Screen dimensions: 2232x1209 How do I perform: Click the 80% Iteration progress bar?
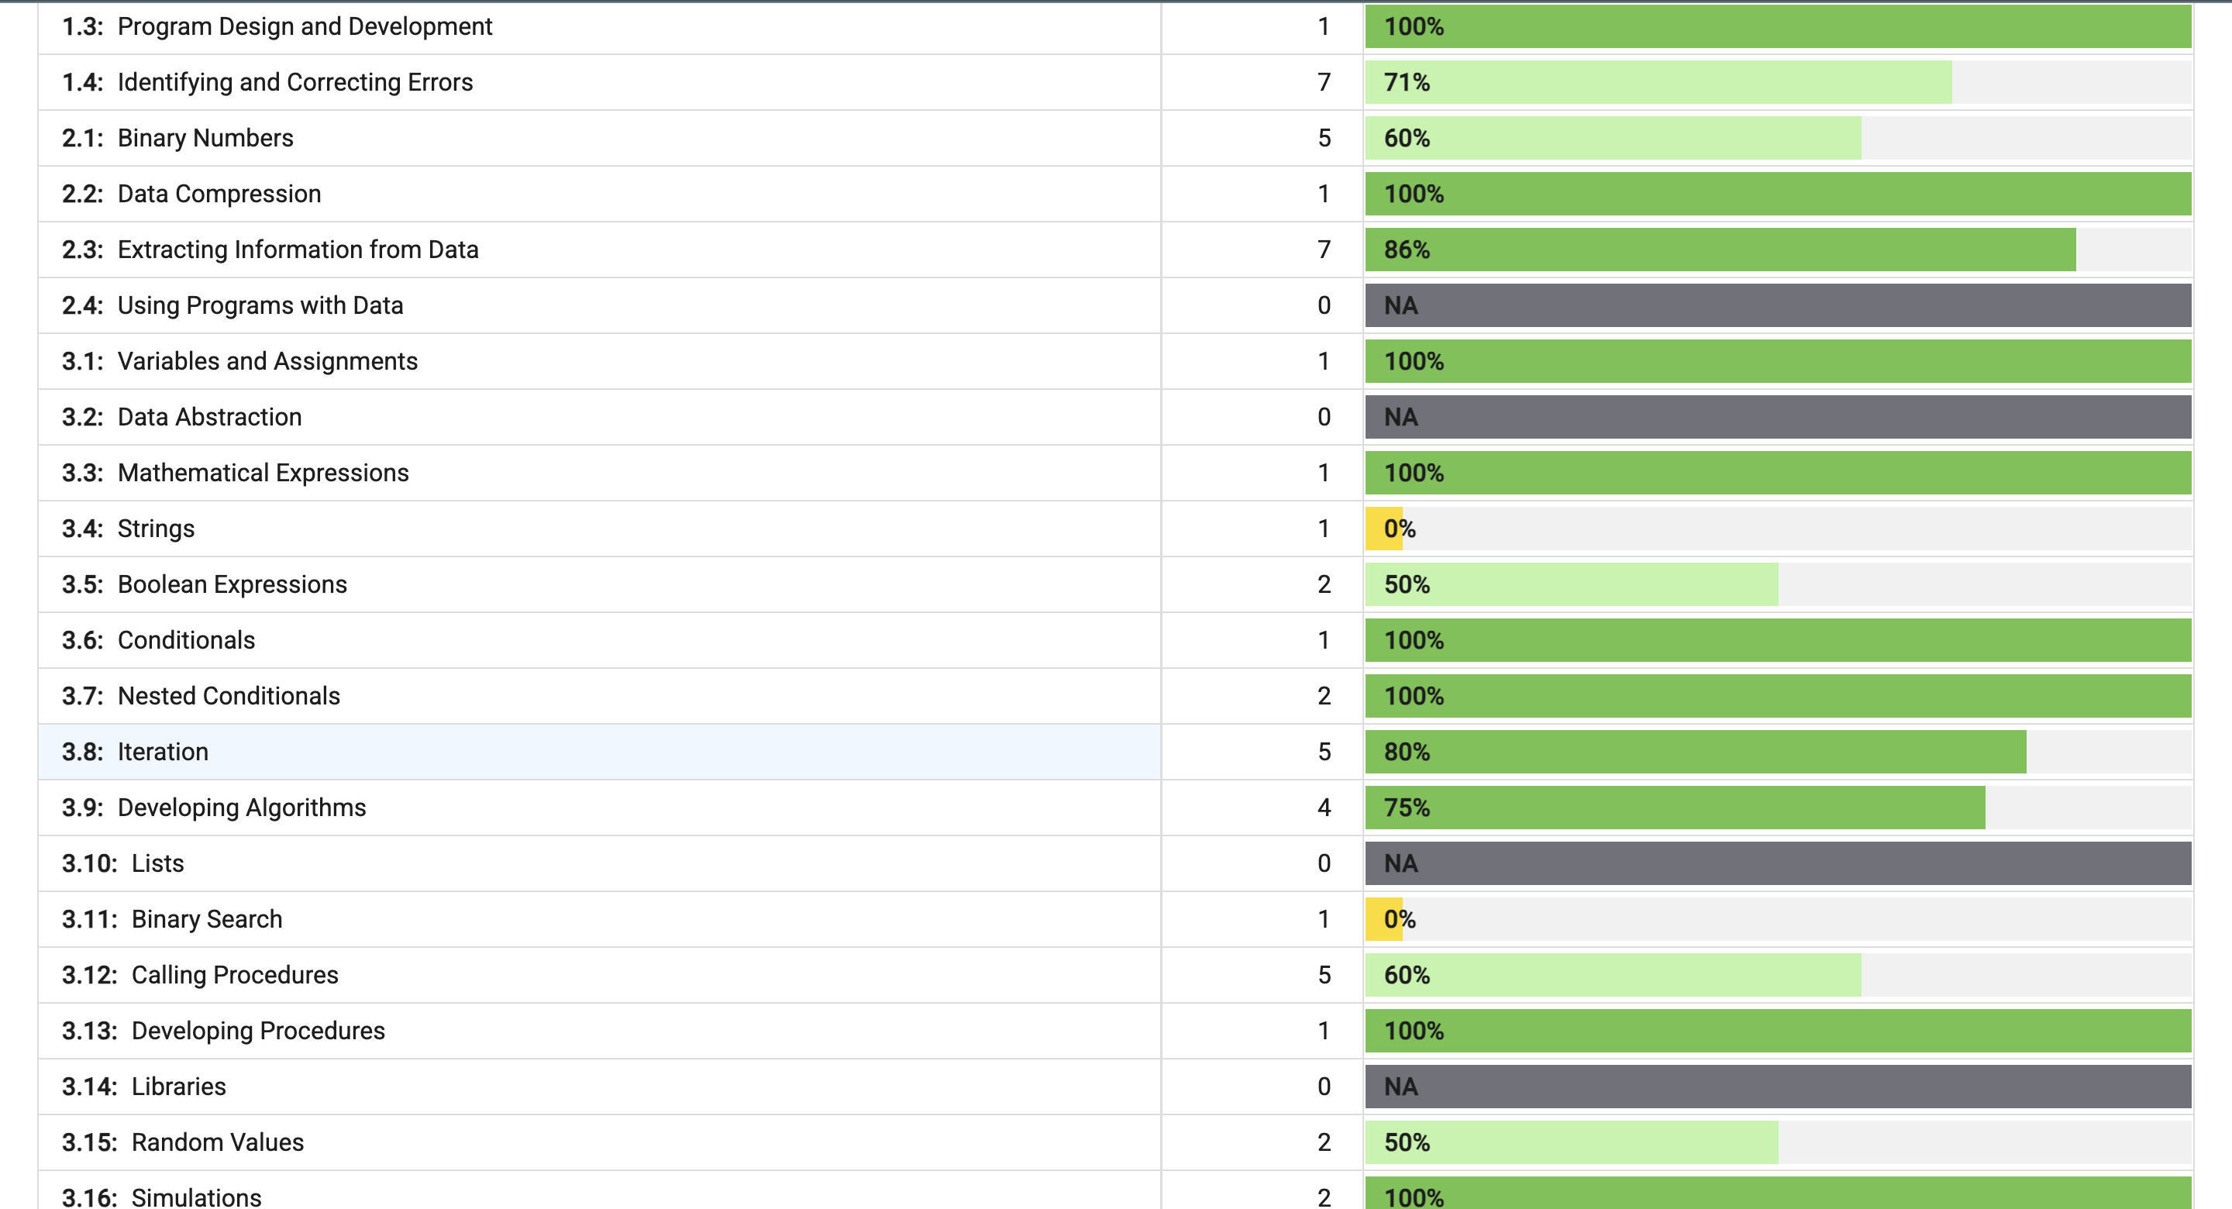1695,752
